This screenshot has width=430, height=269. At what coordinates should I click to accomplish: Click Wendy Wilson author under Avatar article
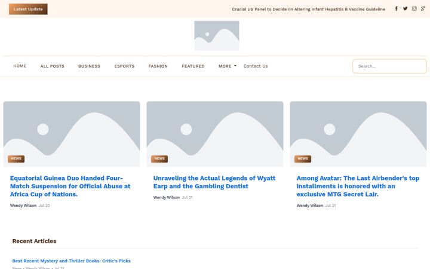[310, 206]
